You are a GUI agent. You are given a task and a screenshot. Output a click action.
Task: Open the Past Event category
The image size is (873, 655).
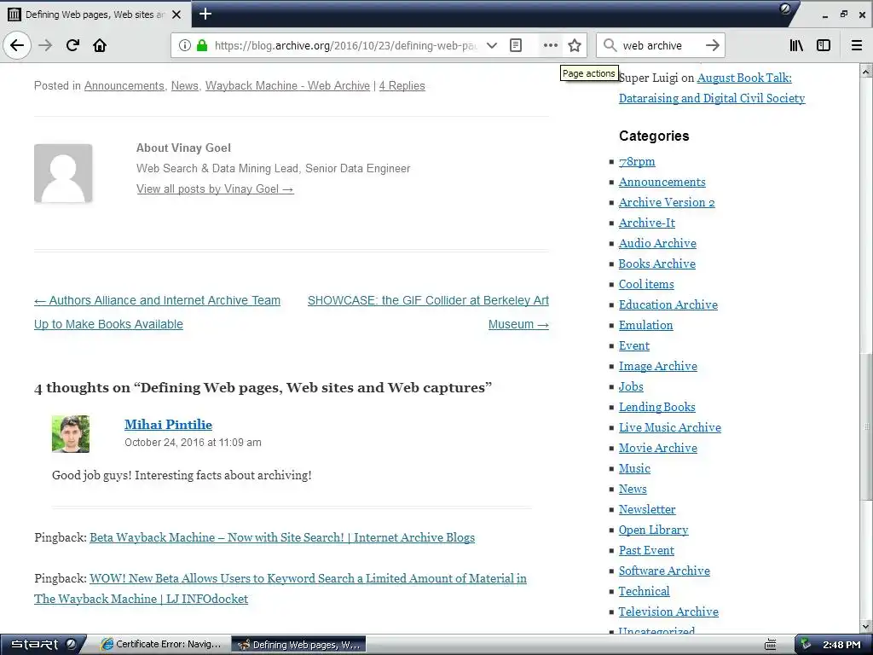pyautogui.click(x=646, y=550)
